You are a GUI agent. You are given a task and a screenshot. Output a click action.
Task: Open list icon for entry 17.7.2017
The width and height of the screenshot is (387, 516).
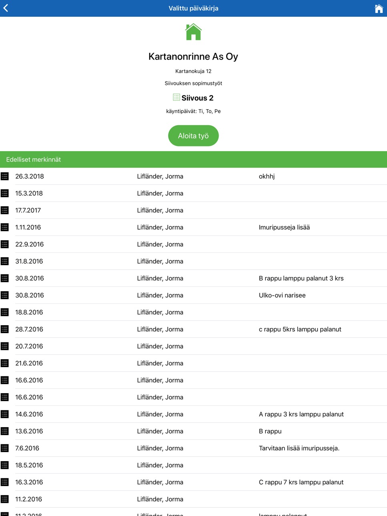tap(5, 210)
